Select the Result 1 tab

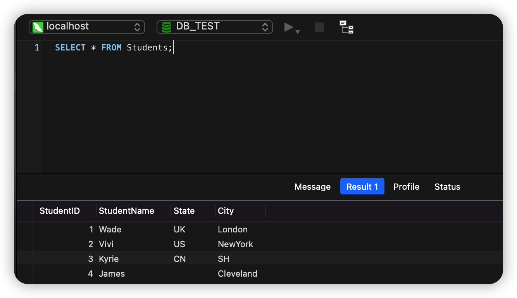pos(362,187)
